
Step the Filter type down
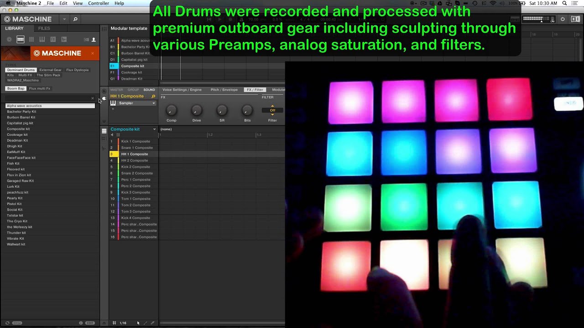(x=272, y=114)
